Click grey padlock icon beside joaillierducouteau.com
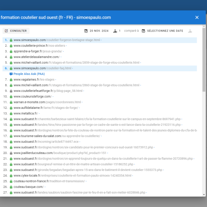 point(11,153)
